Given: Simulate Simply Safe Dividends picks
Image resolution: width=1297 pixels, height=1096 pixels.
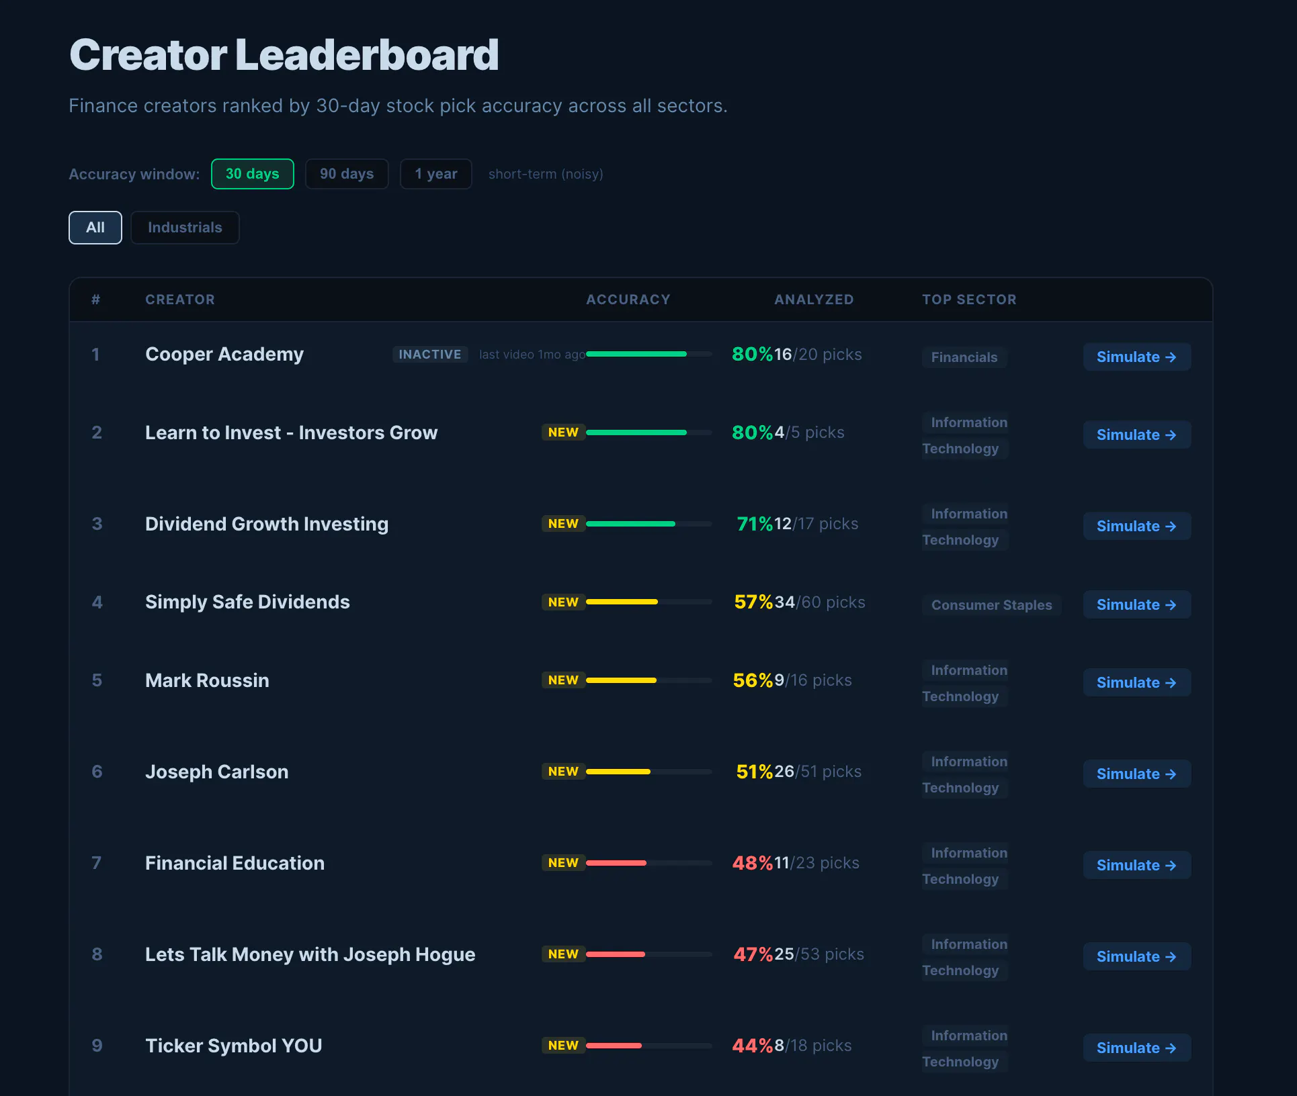Looking at the screenshot, I should click(1137, 604).
